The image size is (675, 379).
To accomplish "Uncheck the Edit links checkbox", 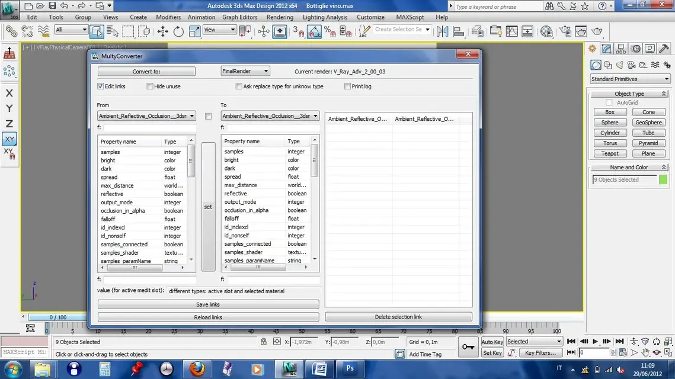I will point(100,86).
